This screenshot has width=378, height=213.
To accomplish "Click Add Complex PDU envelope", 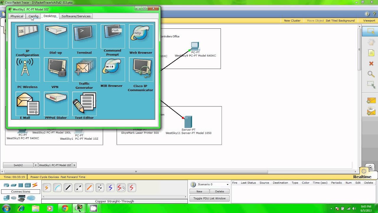I will coord(371,112).
